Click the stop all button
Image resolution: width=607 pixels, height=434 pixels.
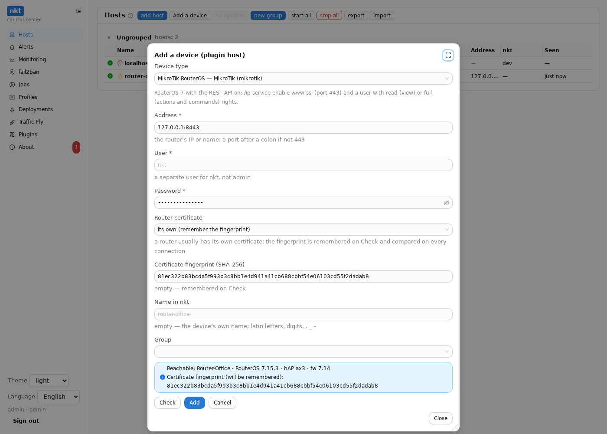click(x=329, y=16)
